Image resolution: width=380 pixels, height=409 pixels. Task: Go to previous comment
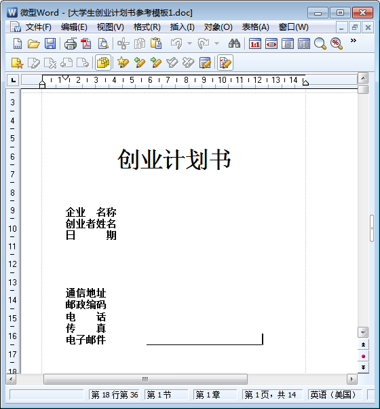[66, 63]
